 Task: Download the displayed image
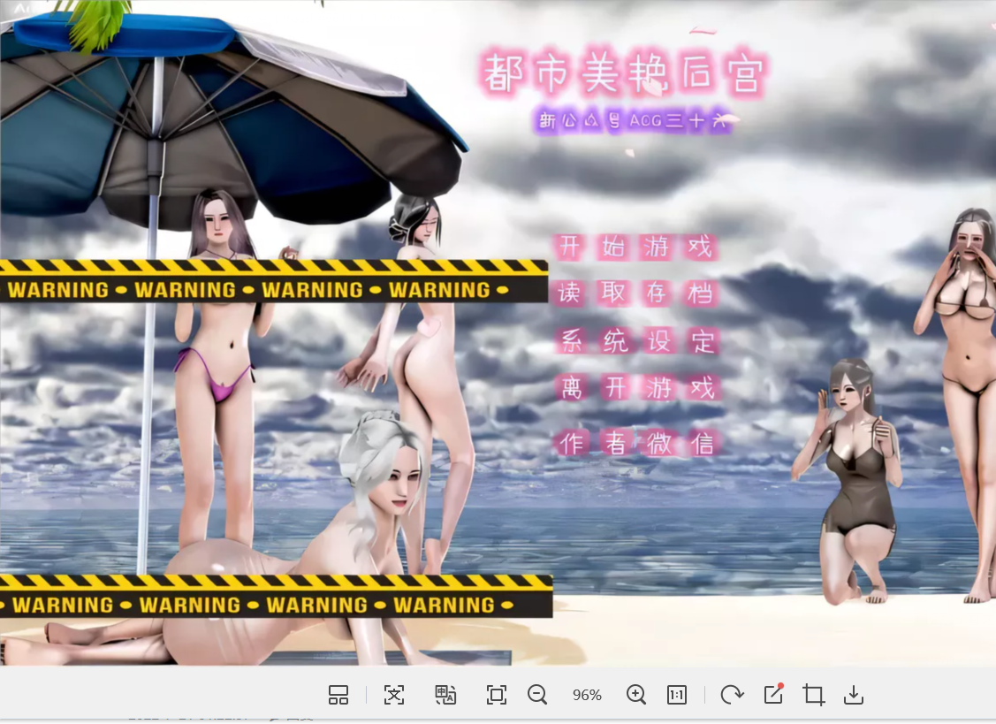(x=854, y=695)
